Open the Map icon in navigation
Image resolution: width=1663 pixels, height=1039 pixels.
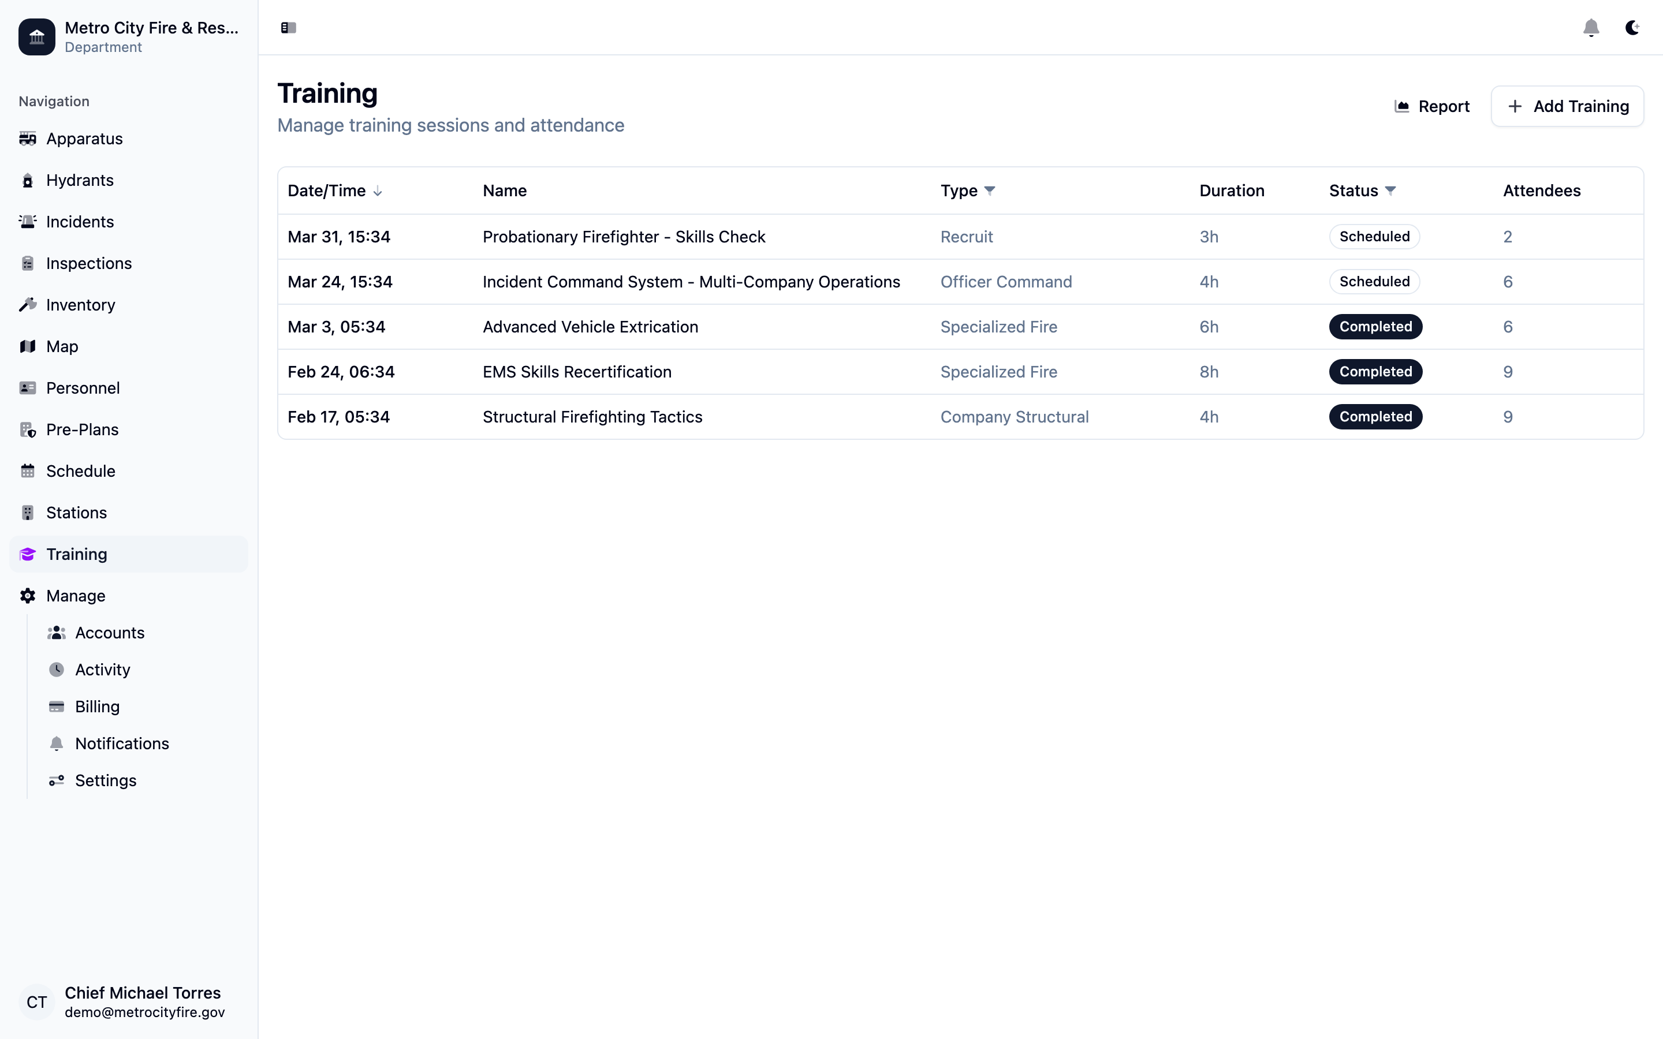[28, 346]
